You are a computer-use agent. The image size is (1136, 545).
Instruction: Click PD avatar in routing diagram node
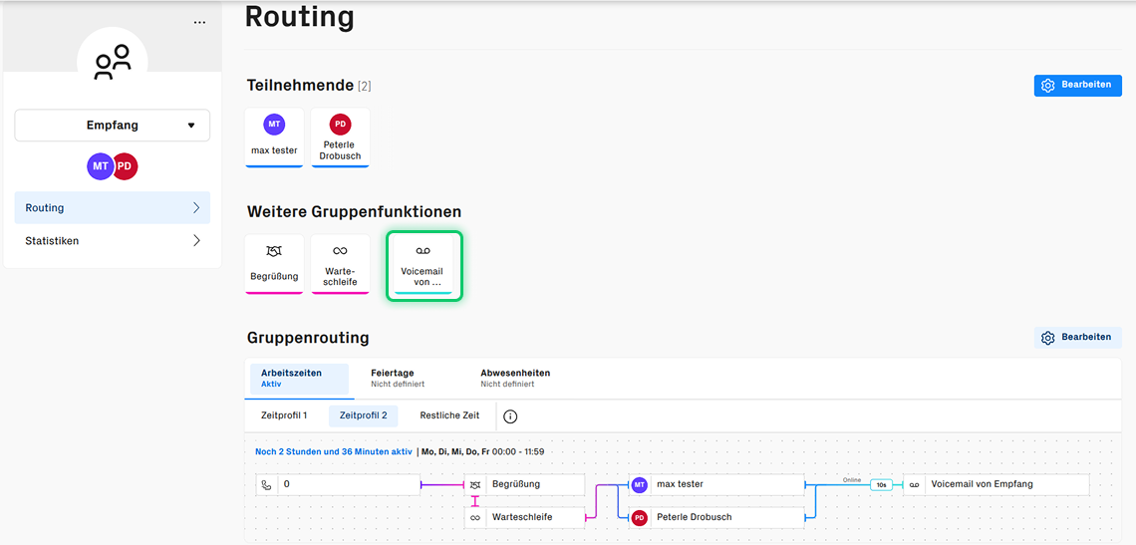(x=639, y=517)
